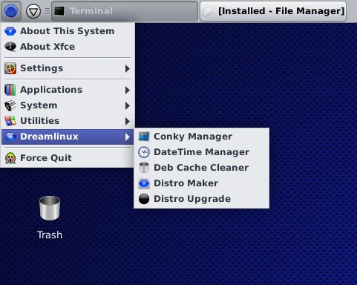Image resolution: width=357 pixels, height=285 pixels.
Task: Switch to Installed - File Manager window
Action: point(273,11)
